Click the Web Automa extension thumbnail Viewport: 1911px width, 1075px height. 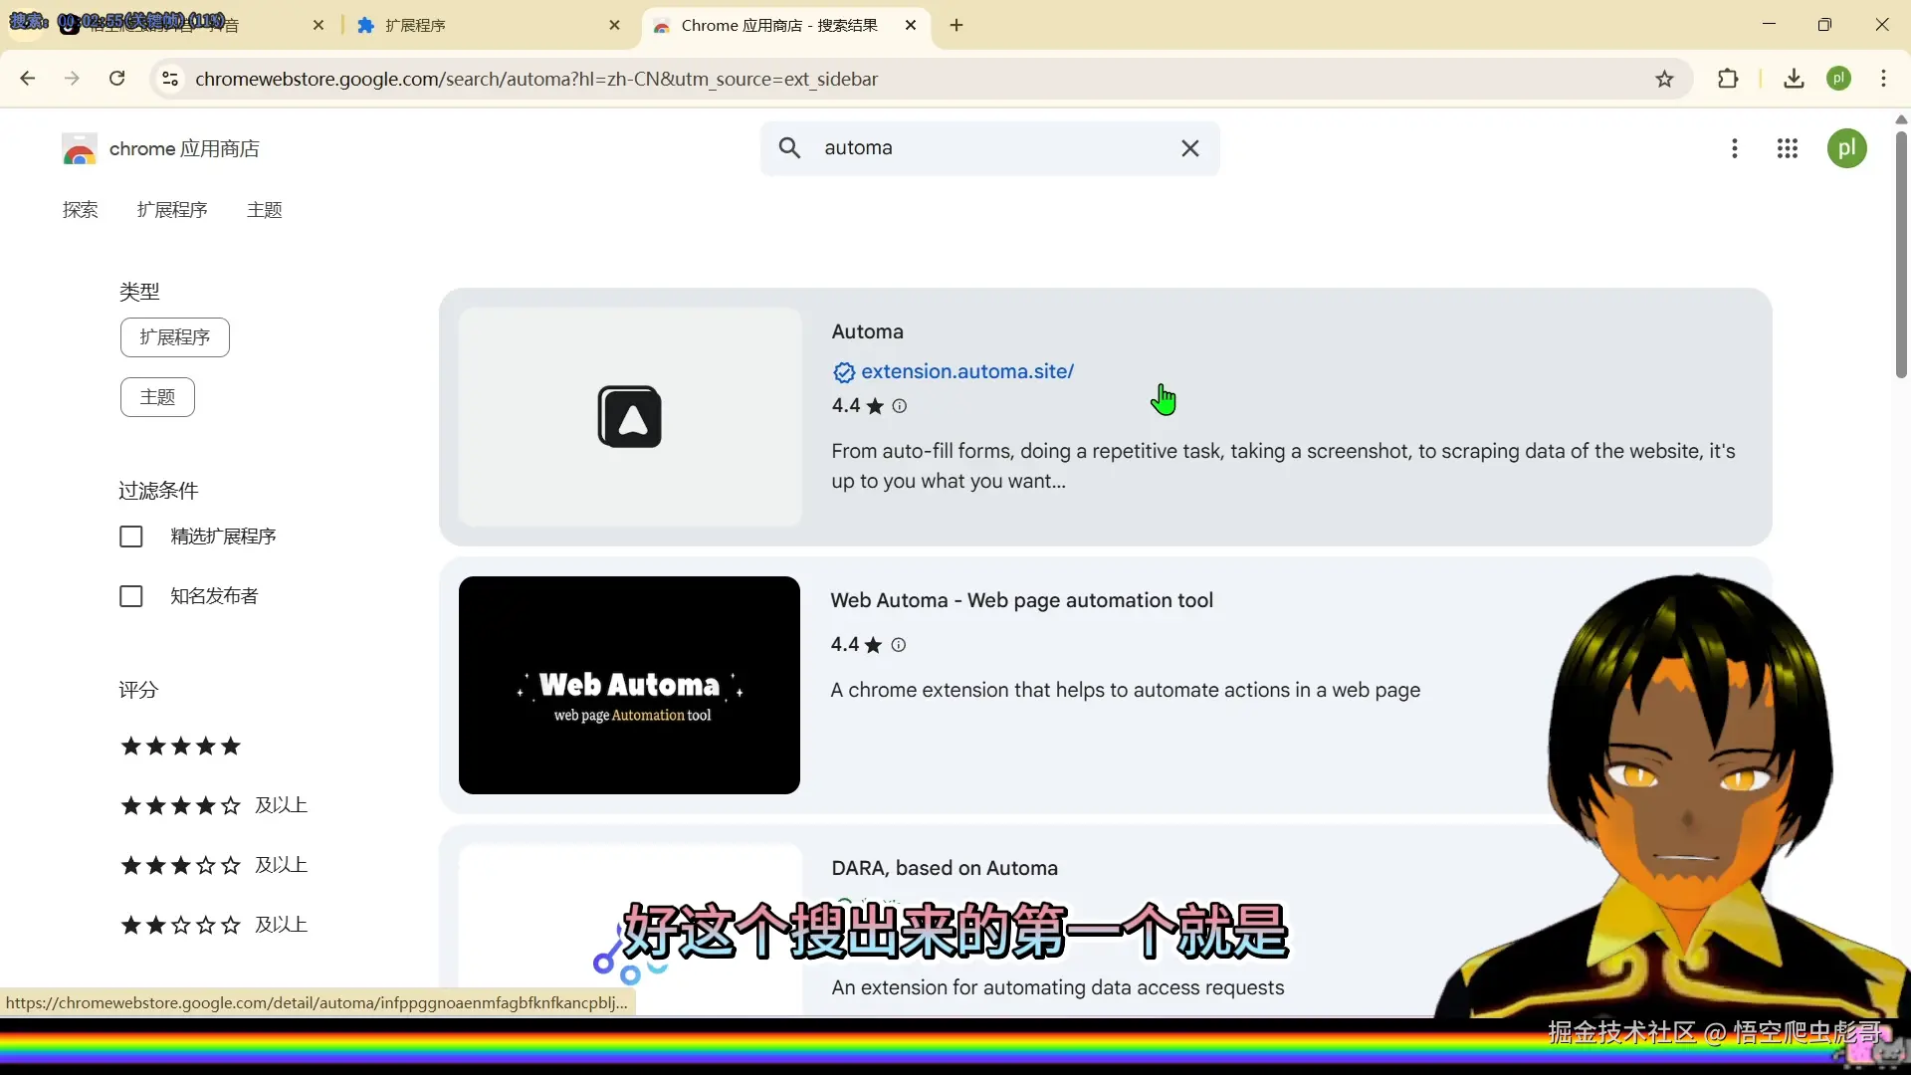pos(629,685)
